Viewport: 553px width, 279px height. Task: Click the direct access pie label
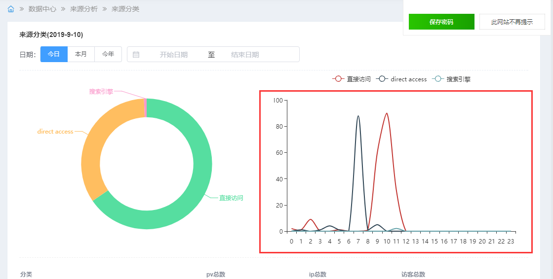(x=55, y=132)
